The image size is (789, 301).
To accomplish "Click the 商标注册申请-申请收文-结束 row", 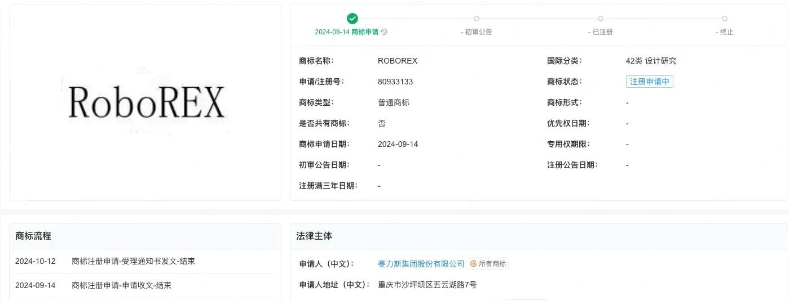I will coord(122,285).
